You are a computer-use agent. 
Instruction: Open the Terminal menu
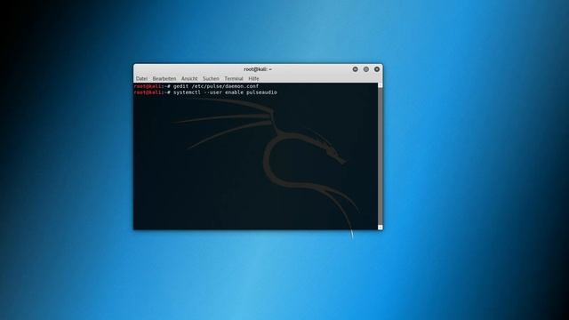pos(234,79)
